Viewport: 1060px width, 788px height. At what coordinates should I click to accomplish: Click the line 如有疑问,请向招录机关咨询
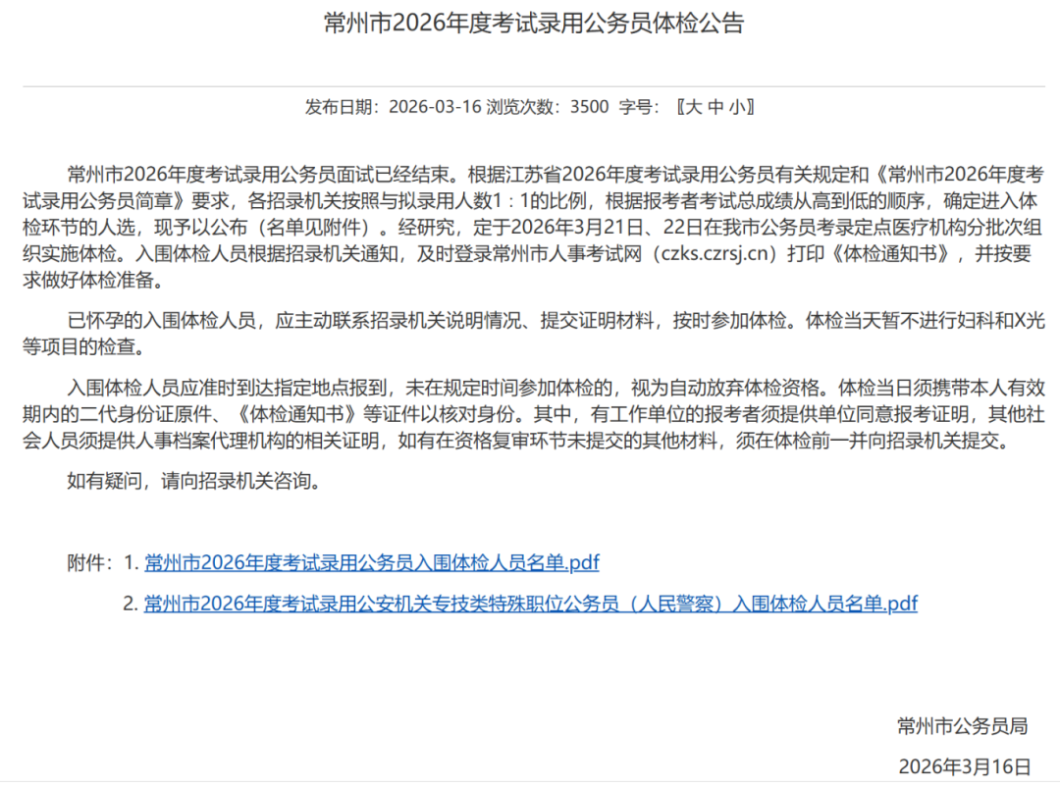tap(193, 481)
